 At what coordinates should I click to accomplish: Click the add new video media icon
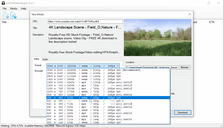[x=6, y=15]
